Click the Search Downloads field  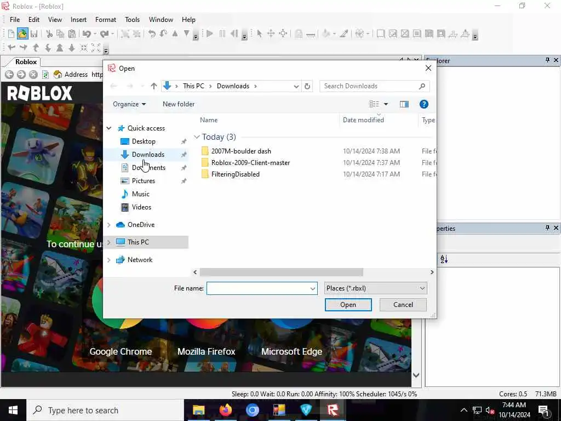point(375,86)
